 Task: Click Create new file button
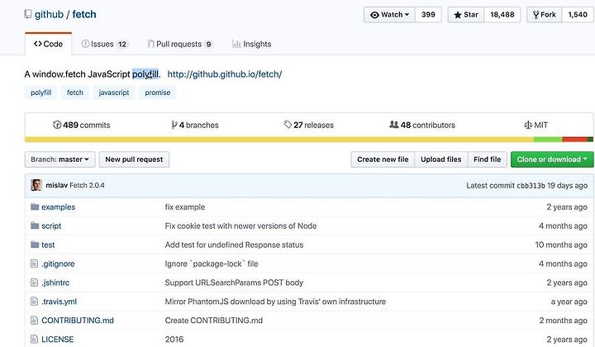coord(383,159)
